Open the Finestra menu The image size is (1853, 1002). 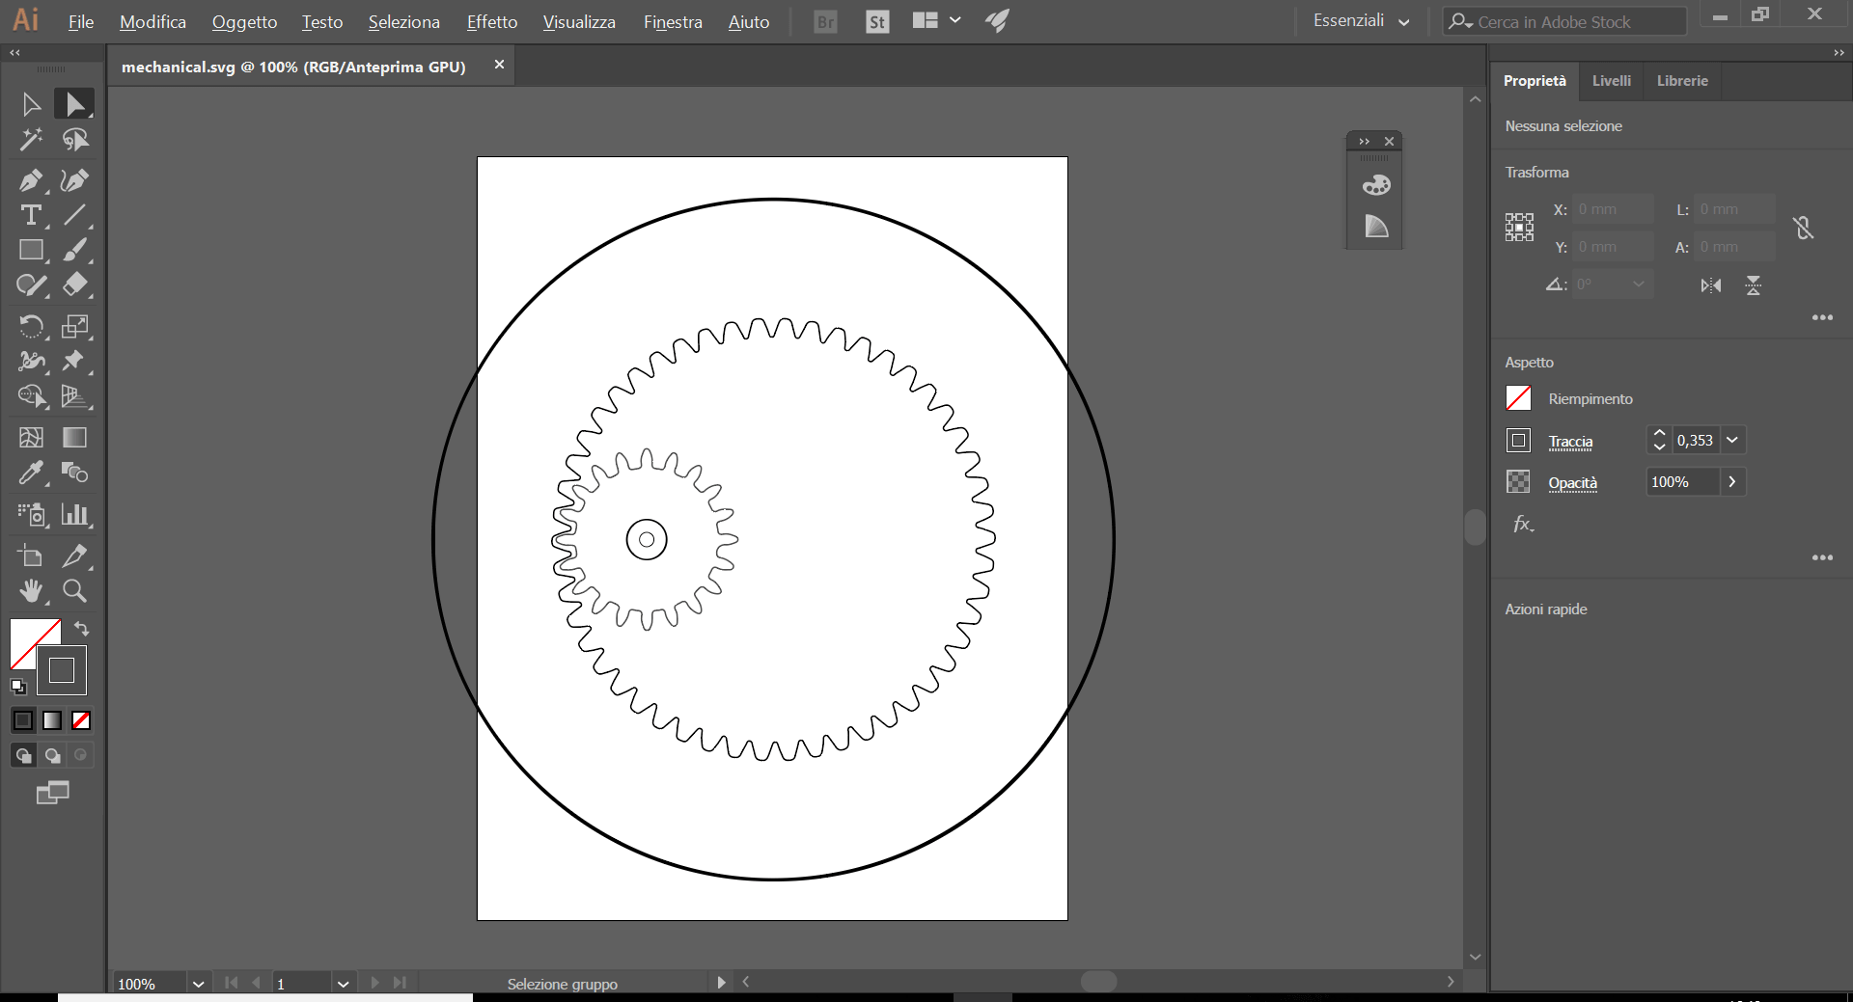[673, 21]
